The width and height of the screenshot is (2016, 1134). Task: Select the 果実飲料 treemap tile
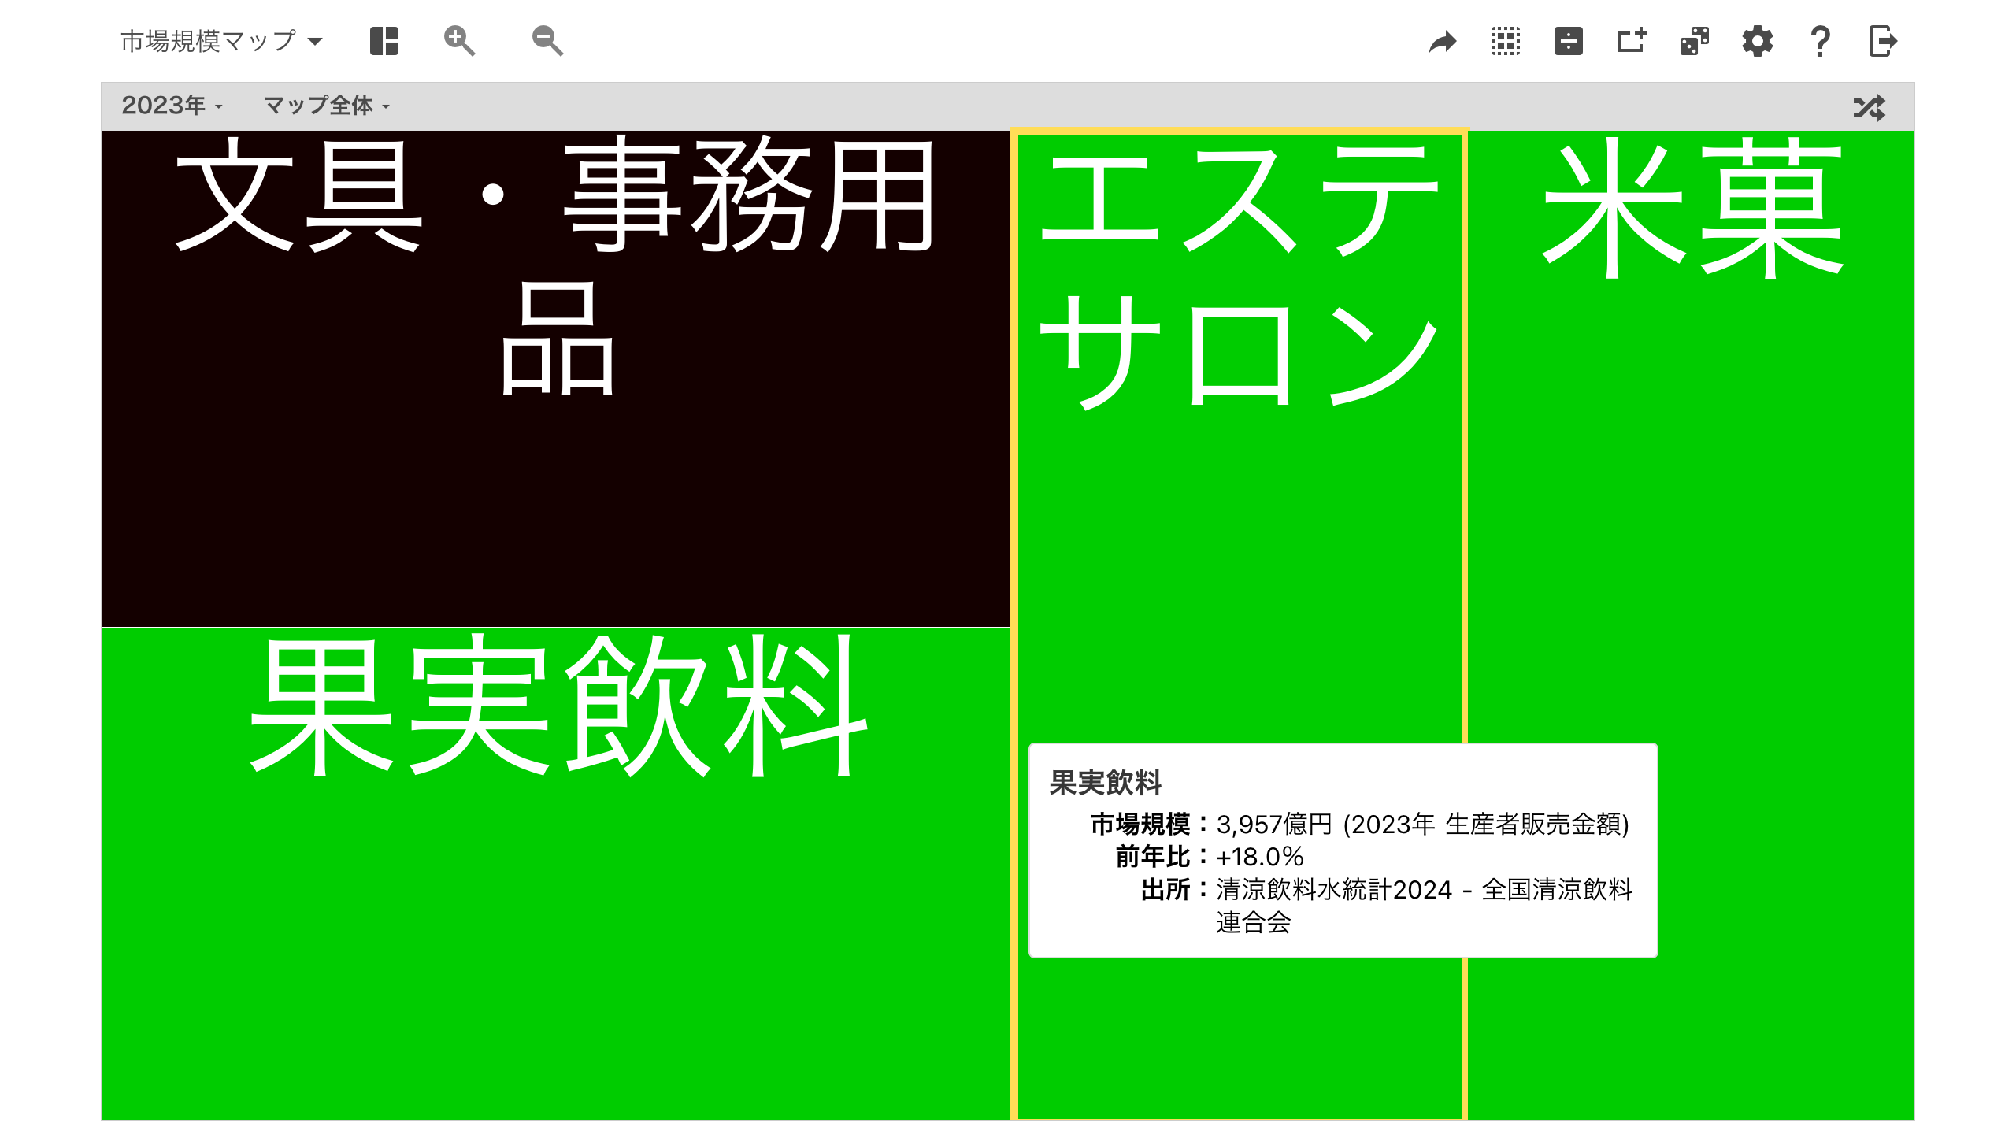tap(556, 873)
